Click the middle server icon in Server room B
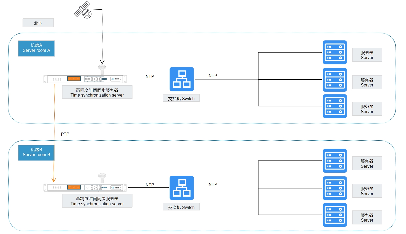The height and width of the screenshot is (234, 406). coord(335,188)
